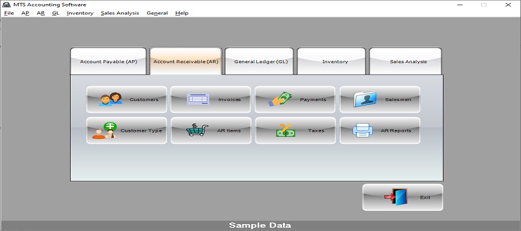Click the Sample Data status bar

[260, 225]
